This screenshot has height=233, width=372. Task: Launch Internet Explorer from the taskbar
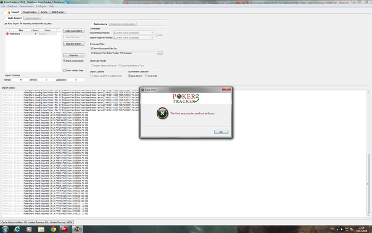click(17, 229)
